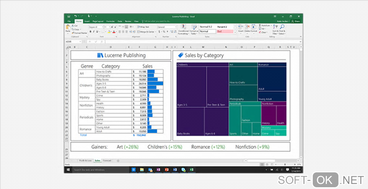
Task: Apply the percent style format
Action: (x=164, y=32)
